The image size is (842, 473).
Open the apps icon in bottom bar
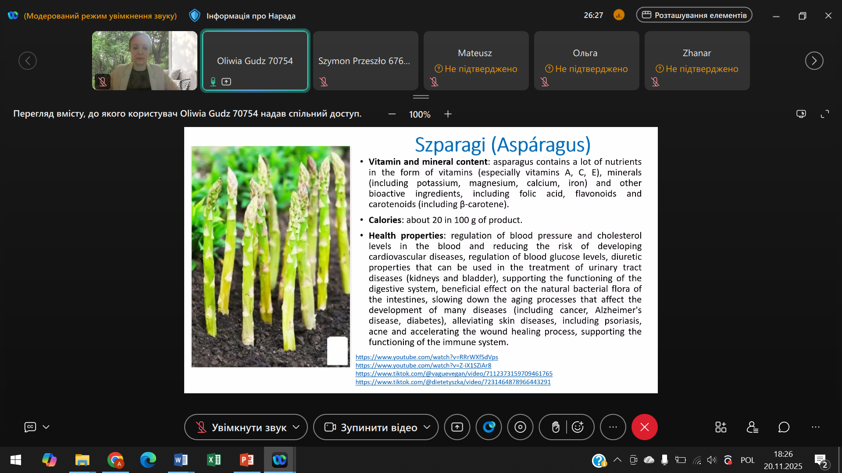tap(721, 427)
